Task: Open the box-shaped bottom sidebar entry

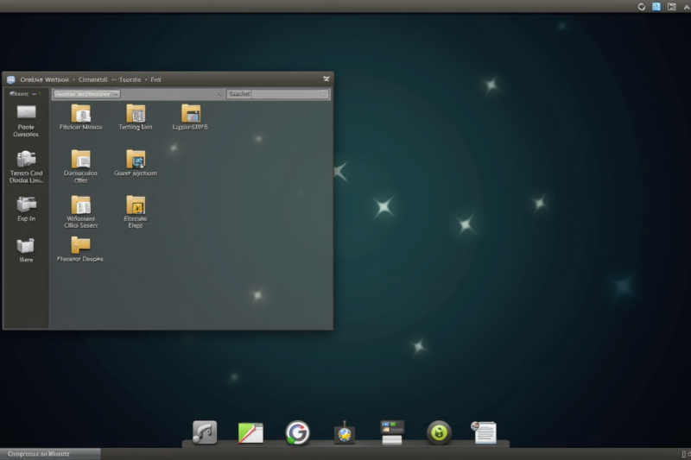Action: (26, 246)
